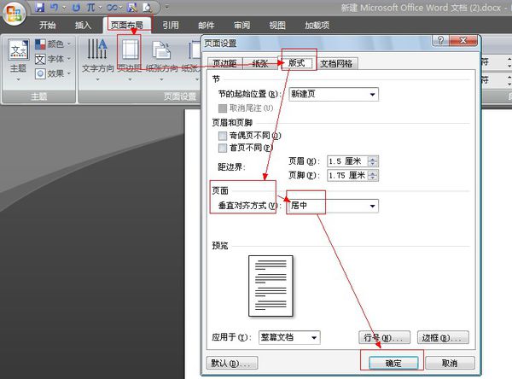This screenshot has height=379, width=512.
Task: Confirm with the 确定 button
Action: [393, 363]
